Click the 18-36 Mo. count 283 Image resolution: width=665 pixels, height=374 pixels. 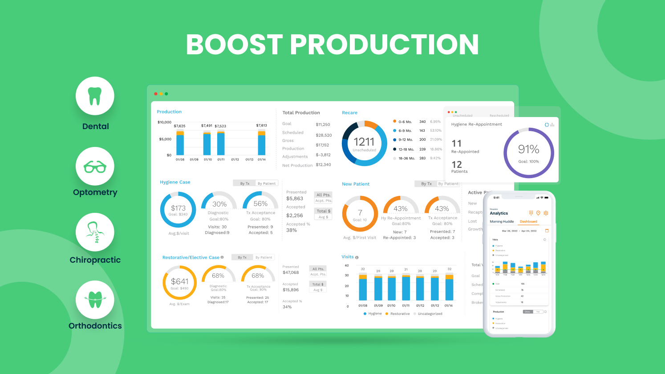coord(422,158)
